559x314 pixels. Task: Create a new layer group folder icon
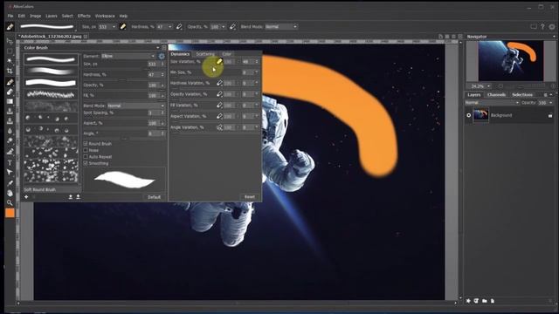(485, 301)
